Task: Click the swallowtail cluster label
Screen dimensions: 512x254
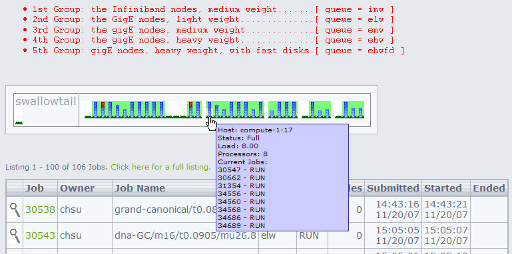Action: click(x=46, y=102)
